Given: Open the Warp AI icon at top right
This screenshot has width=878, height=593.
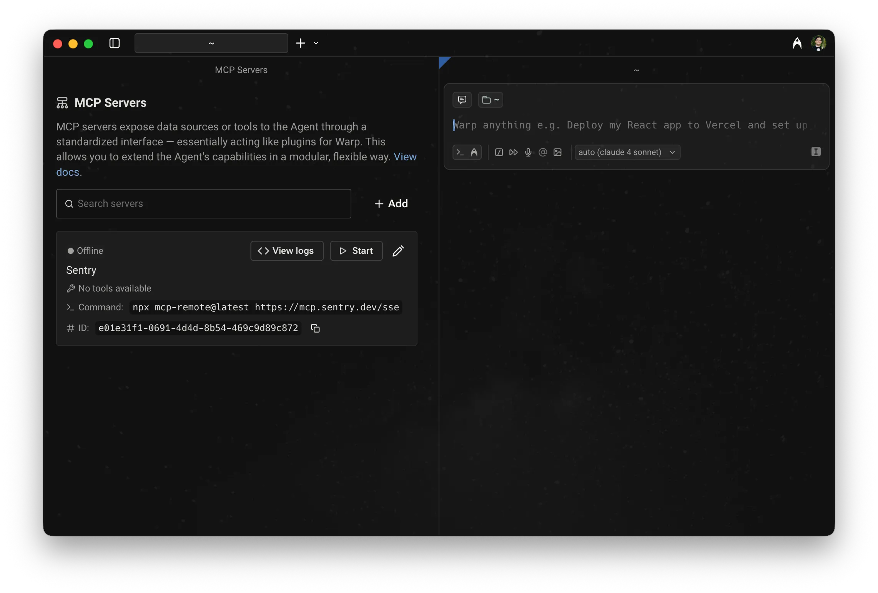Looking at the screenshot, I should (797, 43).
